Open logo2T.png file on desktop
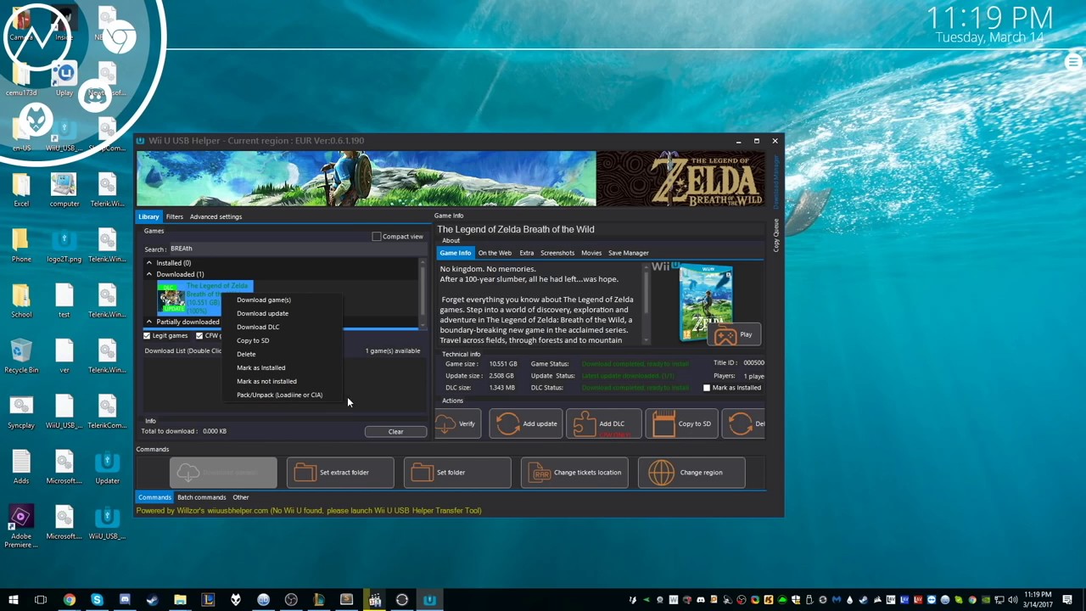The height and width of the screenshot is (611, 1086). pyautogui.click(x=64, y=245)
